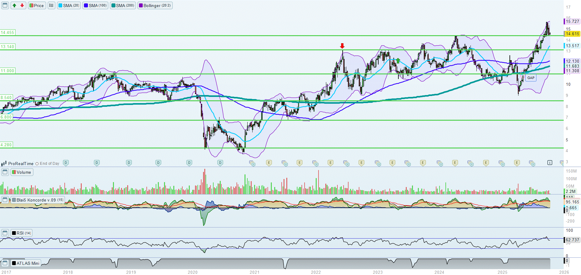The width and height of the screenshot is (581, 275).
Task: Open the Bollinger (20 2) indicator settings
Action: pos(155,6)
